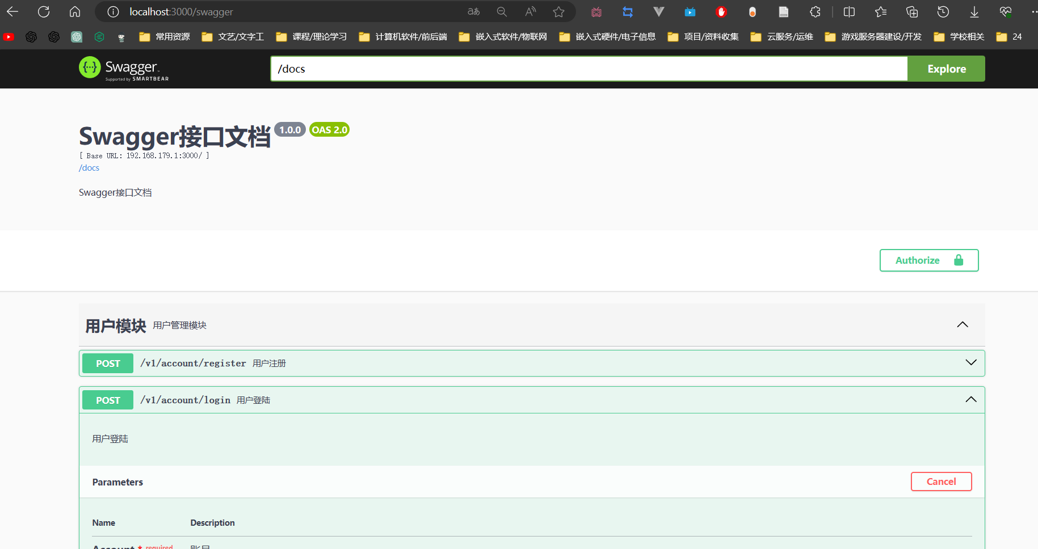Collapse the /v1/account/login endpoint
Screen dimensions: 1038x549
970,400
